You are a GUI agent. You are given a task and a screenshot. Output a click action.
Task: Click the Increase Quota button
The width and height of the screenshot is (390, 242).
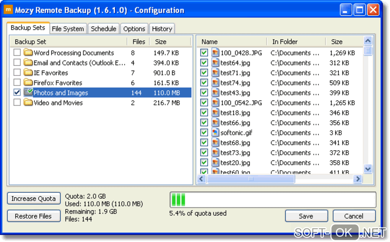[x=34, y=198]
